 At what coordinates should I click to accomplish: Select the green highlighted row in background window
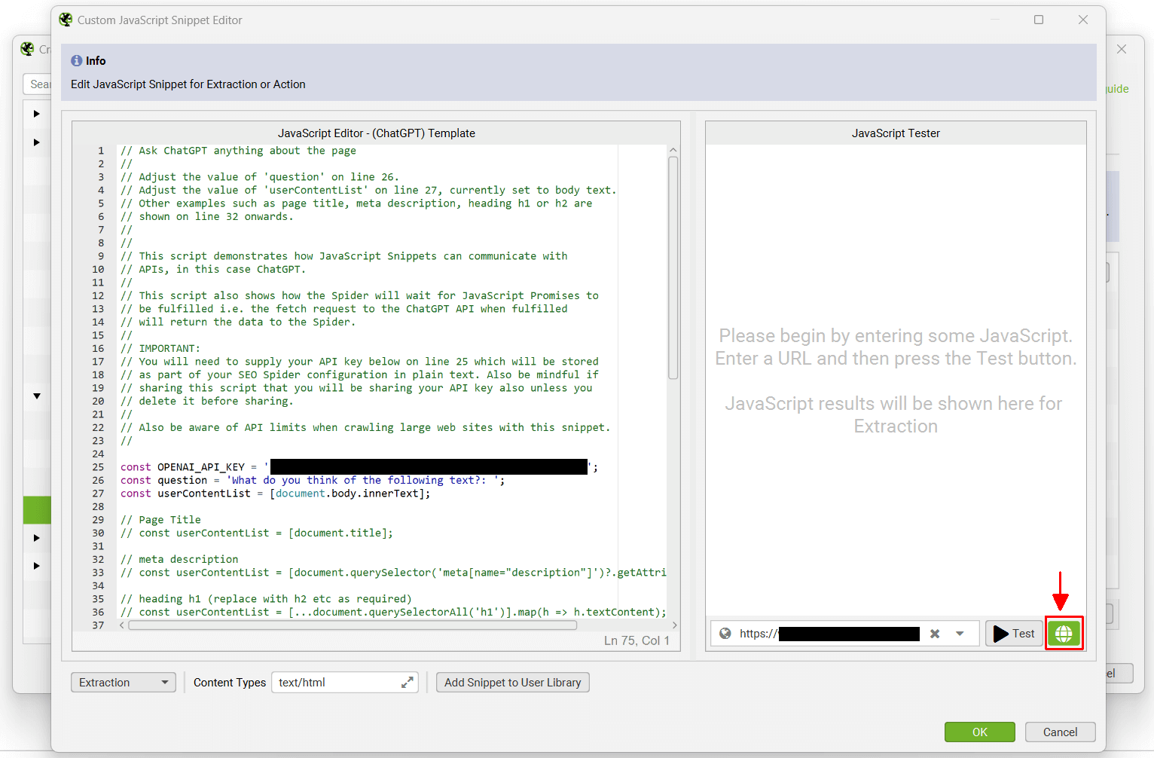(x=37, y=510)
